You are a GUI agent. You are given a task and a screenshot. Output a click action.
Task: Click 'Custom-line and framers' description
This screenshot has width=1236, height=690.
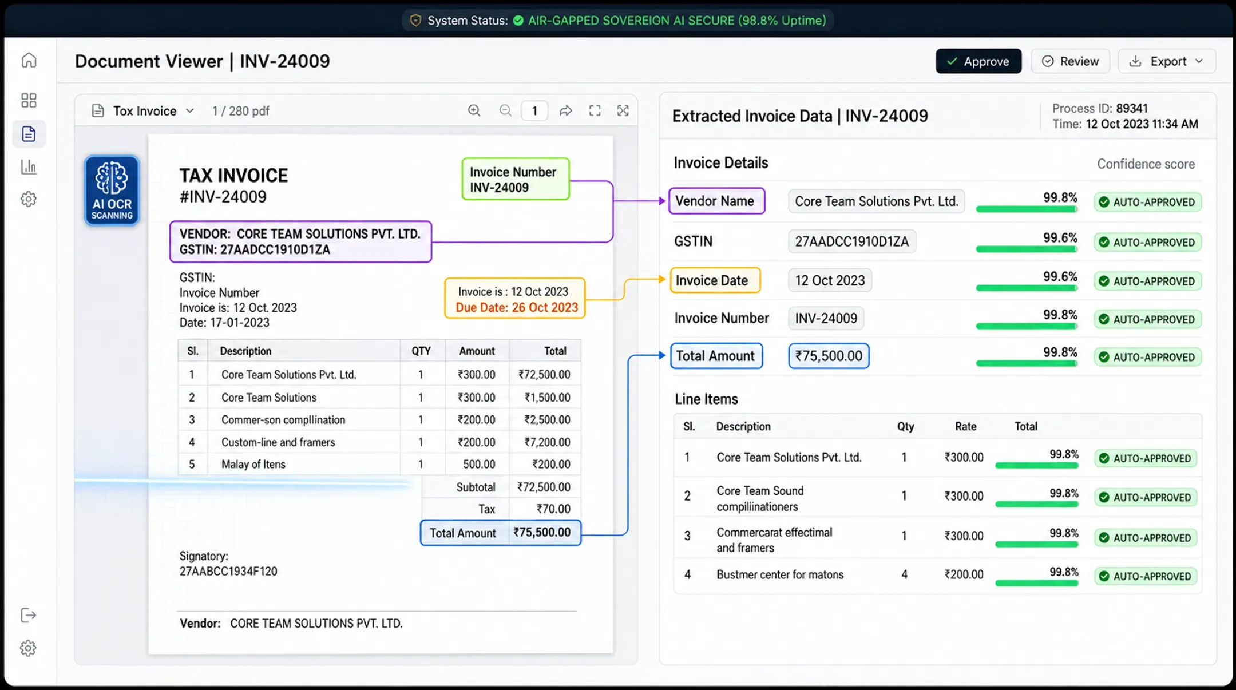278,442
